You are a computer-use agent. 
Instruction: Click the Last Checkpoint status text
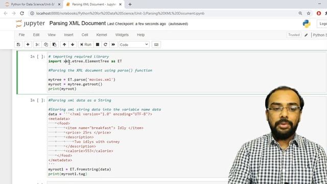136,24
